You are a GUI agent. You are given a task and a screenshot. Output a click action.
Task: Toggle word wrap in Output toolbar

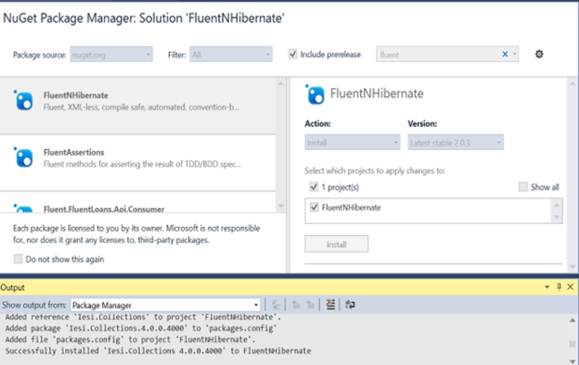coord(350,305)
